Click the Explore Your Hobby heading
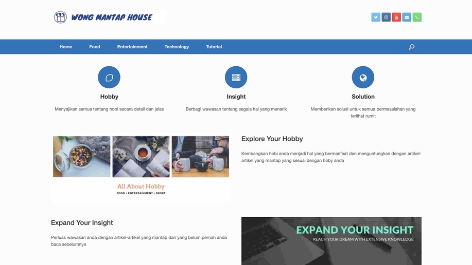This screenshot has height=265, width=472. pyautogui.click(x=272, y=139)
